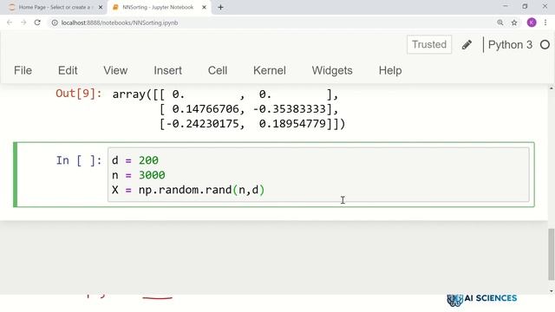Click the localhost address bar URL

pos(120,23)
